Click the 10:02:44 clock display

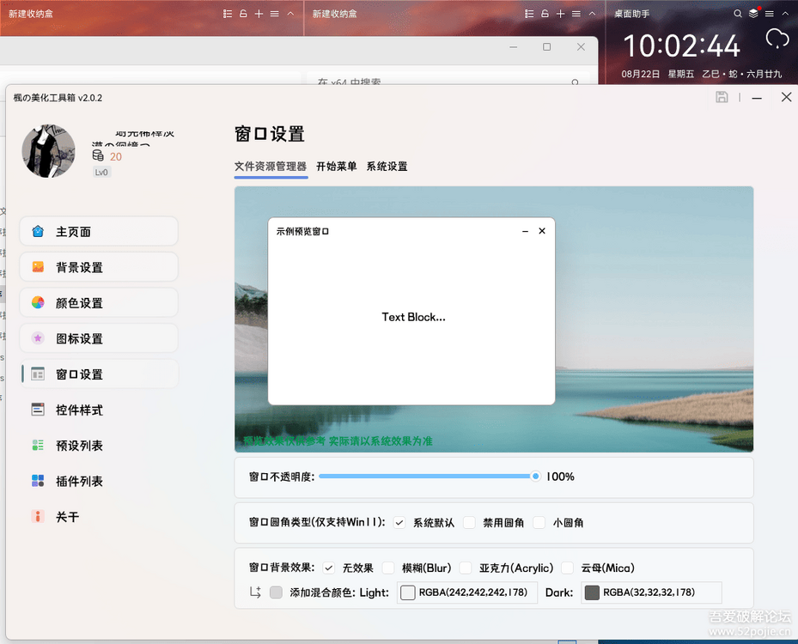pos(681,46)
